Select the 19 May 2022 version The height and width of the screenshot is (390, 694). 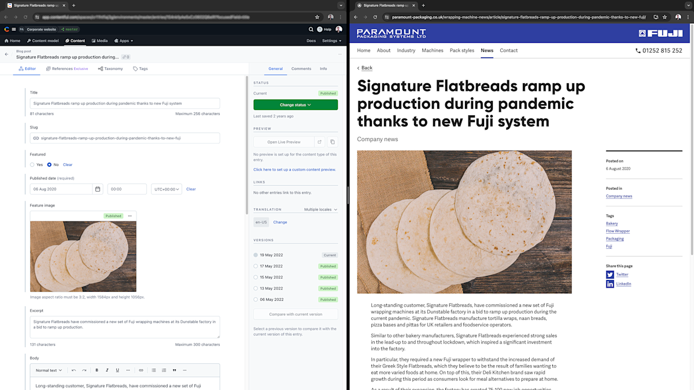(x=256, y=255)
